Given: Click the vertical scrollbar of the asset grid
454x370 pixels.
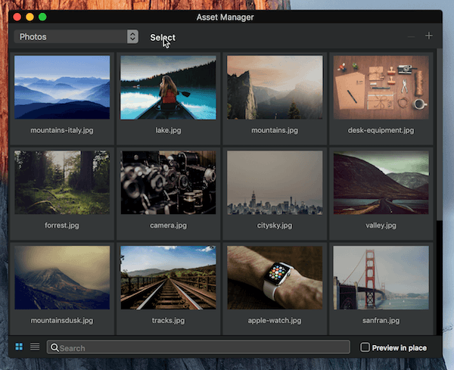Looking at the screenshot, I should (x=439, y=135).
